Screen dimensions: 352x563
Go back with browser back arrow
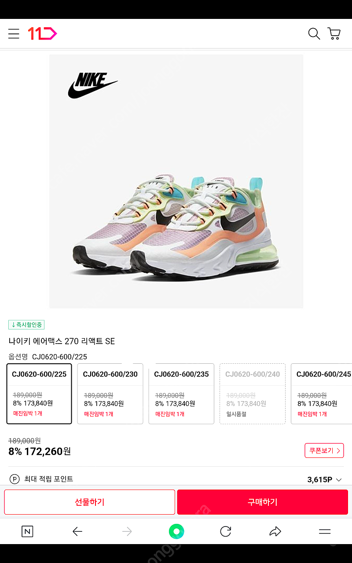click(77, 531)
